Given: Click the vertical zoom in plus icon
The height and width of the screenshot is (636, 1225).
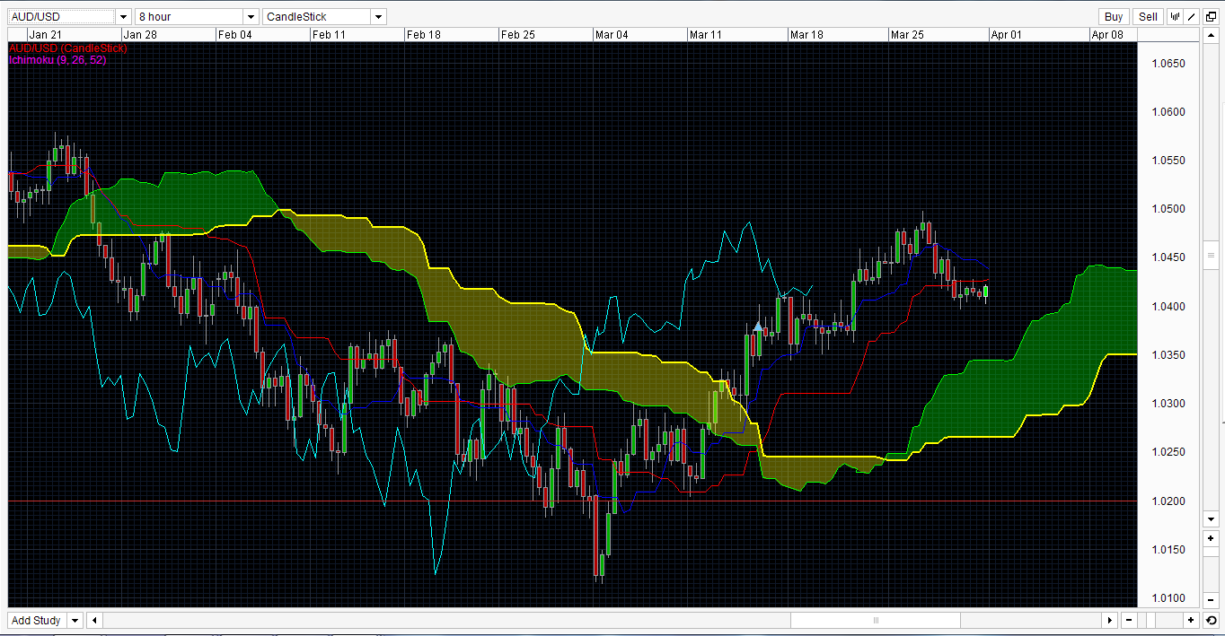Looking at the screenshot, I should coord(1211,539).
